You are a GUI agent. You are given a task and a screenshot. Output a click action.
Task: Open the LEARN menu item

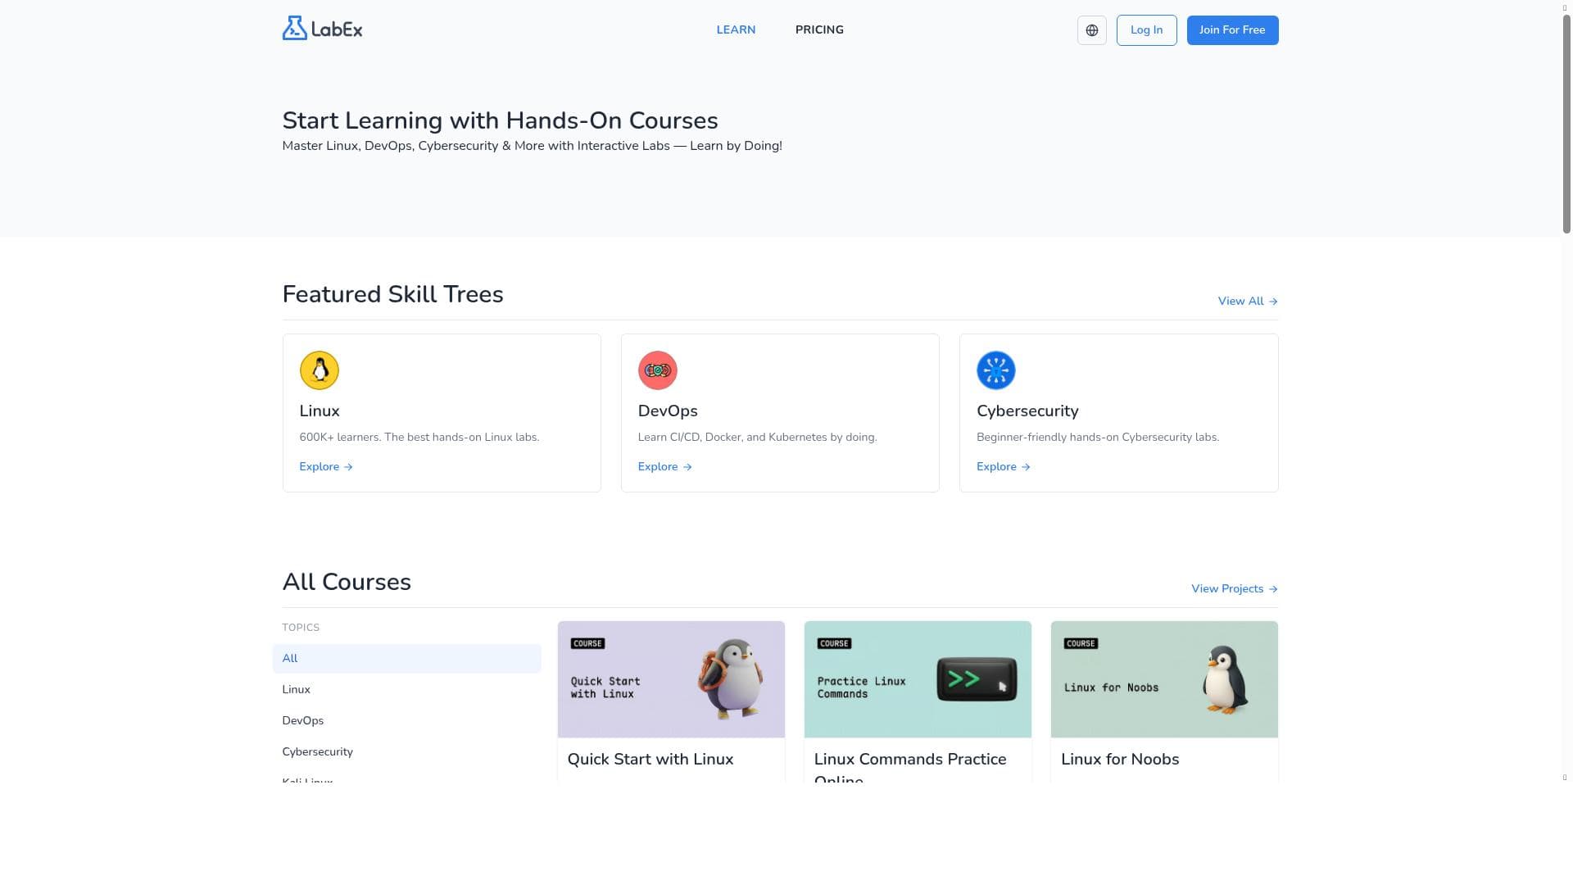[x=736, y=29]
